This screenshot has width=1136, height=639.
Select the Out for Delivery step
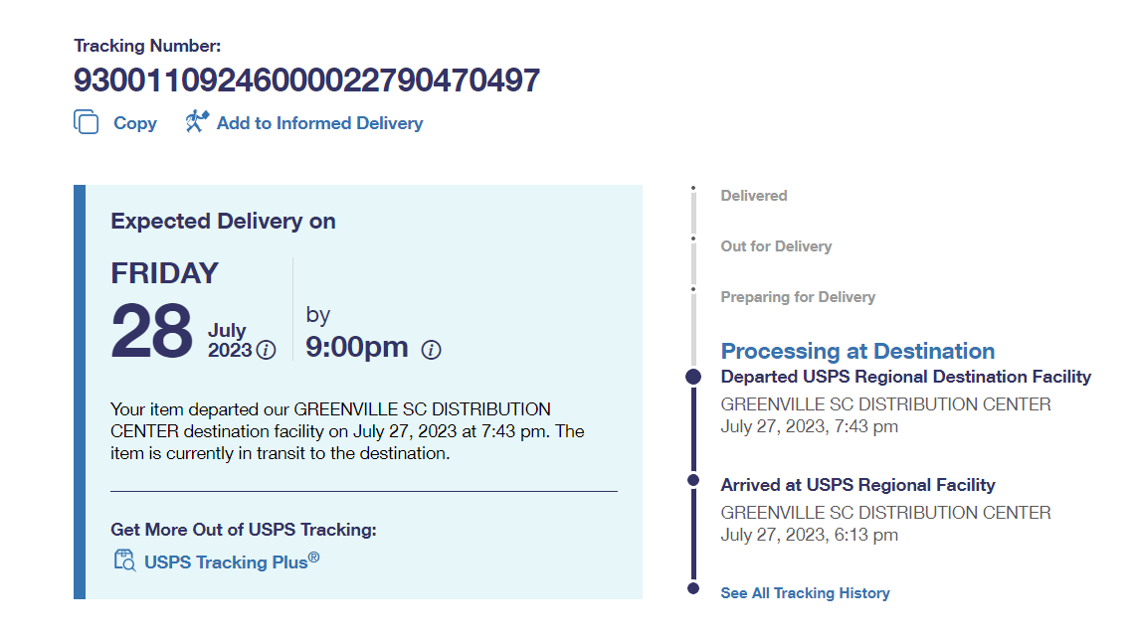(x=776, y=246)
